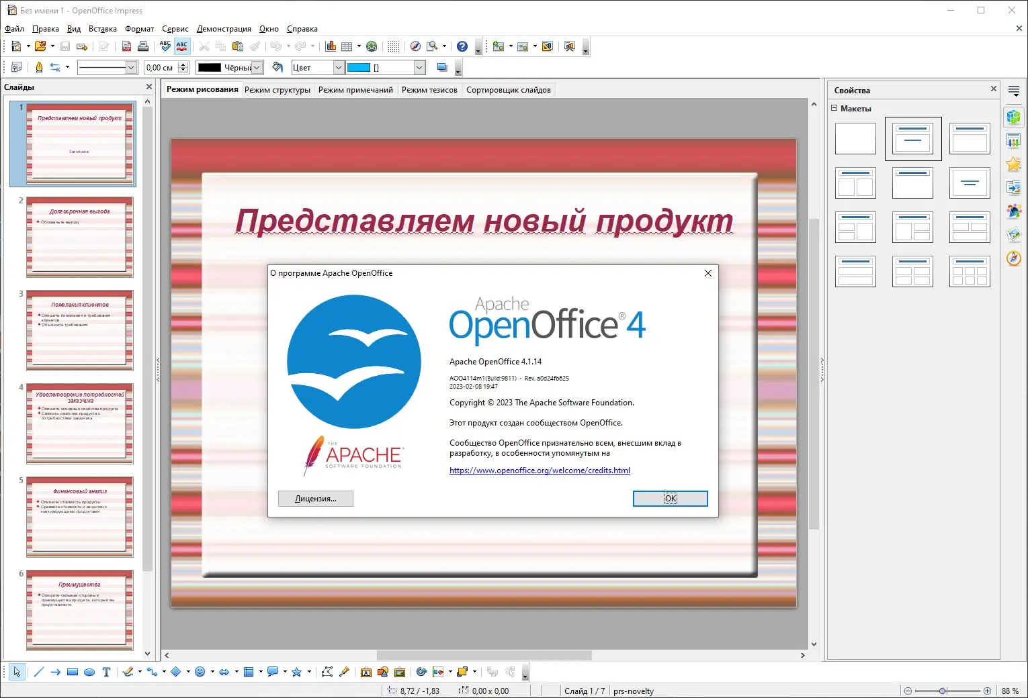1028x698 pixels.
Task: Select the Line with arrow tool
Action: (55, 672)
